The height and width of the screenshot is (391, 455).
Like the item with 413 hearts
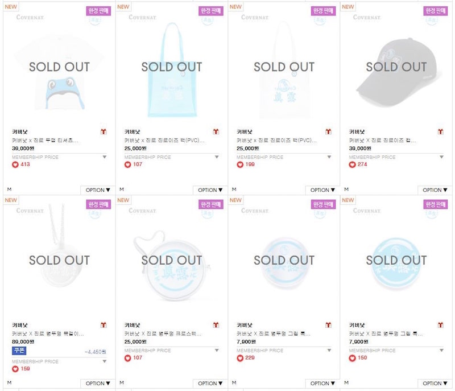point(15,164)
